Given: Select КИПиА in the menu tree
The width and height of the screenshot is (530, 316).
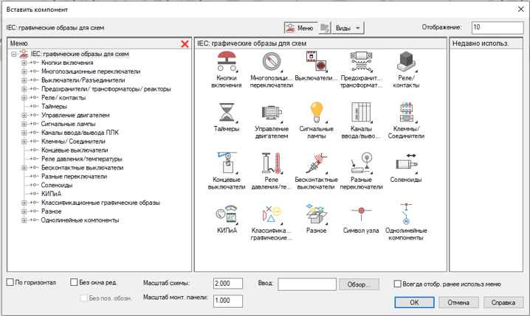Looking at the screenshot, I should [x=52, y=194].
